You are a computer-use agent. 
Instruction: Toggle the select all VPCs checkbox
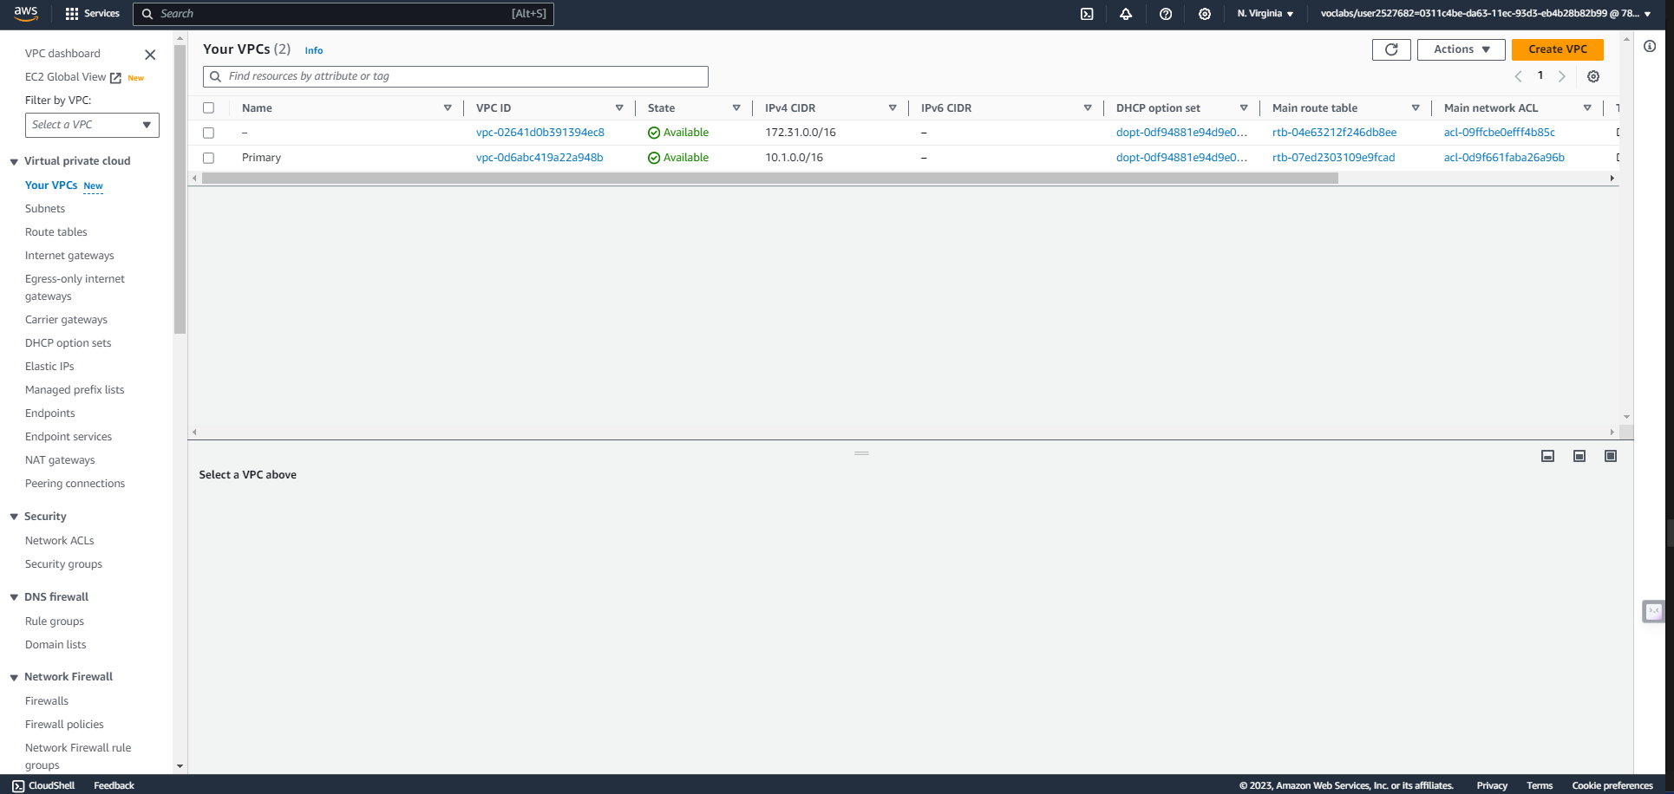point(208,108)
